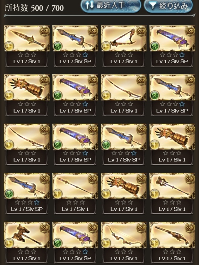Click the wind element icon on first-row blue sword

point(58,46)
